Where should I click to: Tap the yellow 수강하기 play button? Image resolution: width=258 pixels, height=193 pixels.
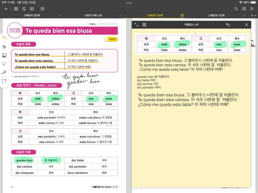pos(111,39)
